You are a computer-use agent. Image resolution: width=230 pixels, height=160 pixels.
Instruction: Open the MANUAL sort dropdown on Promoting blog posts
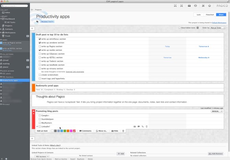(x=217, y=111)
